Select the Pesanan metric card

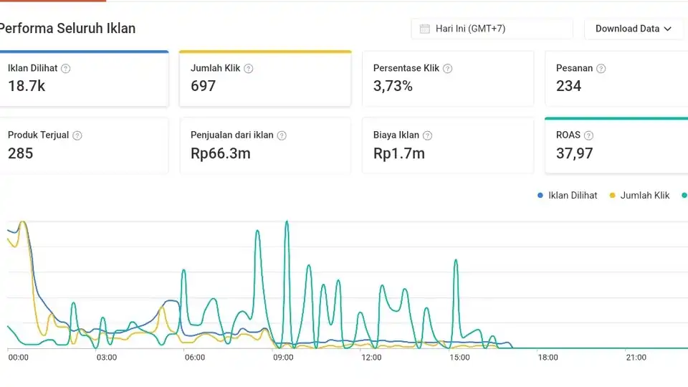[x=616, y=79]
